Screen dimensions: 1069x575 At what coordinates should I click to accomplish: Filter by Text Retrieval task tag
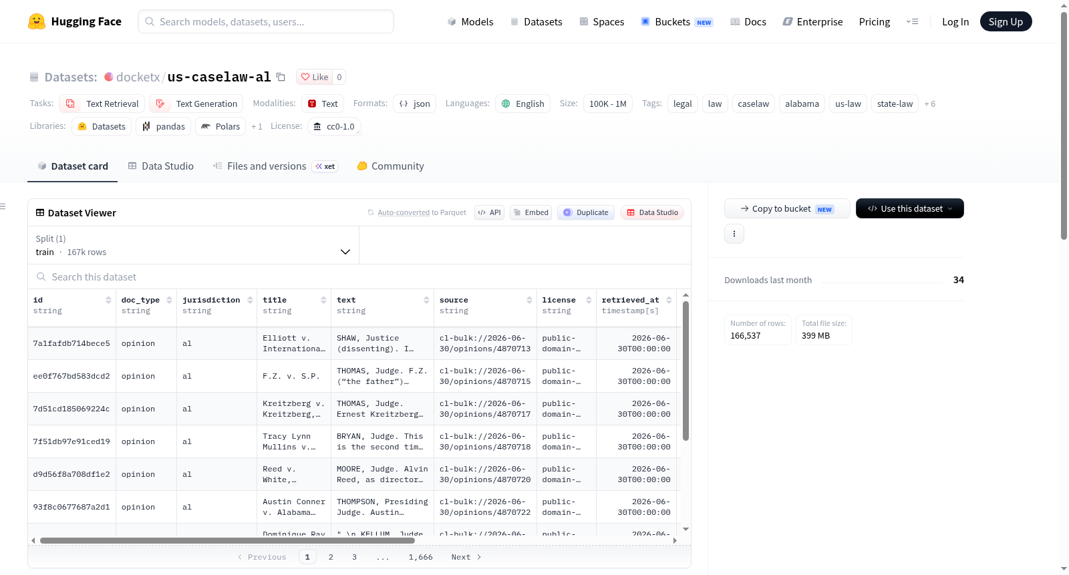click(102, 104)
